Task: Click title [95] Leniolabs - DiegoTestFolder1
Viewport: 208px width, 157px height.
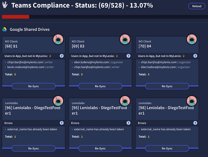Action: click(x=99, y=110)
